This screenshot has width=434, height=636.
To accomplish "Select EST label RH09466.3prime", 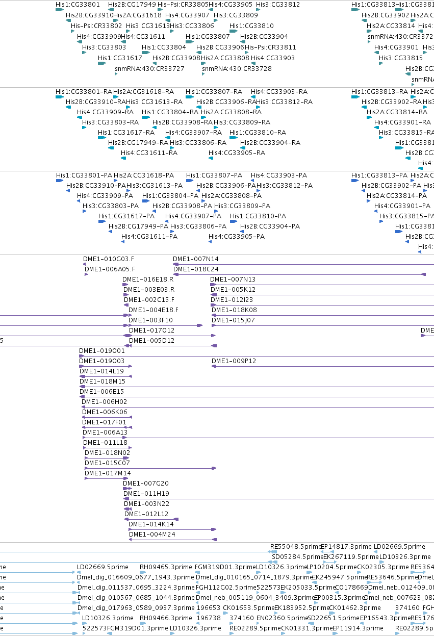I will [165, 618].
